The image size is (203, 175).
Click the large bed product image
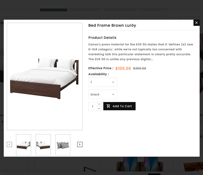click(x=44, y=76)
